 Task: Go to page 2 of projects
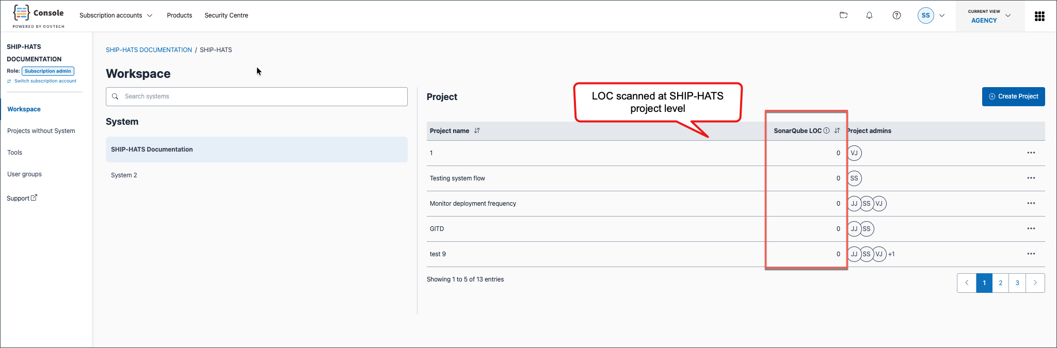click(x=1001, y=283)
